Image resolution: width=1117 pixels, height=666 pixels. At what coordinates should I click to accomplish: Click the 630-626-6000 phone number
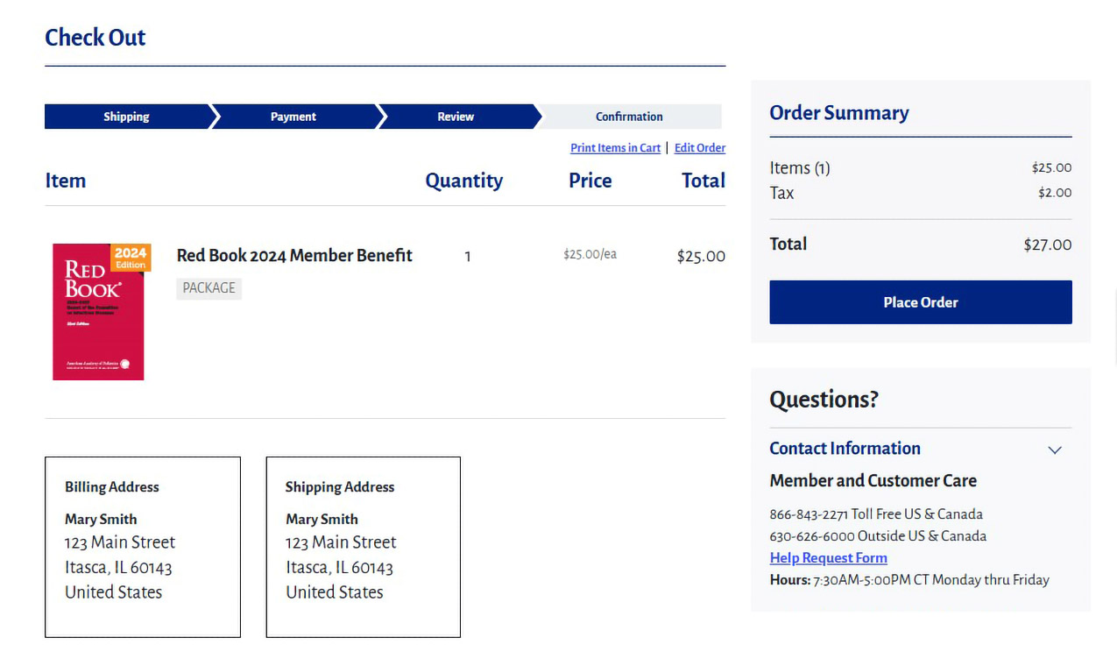[811, 536]
